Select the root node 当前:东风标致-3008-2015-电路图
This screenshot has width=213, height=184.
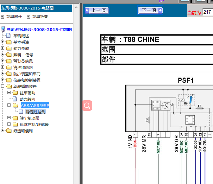click(x=39, y=30)
